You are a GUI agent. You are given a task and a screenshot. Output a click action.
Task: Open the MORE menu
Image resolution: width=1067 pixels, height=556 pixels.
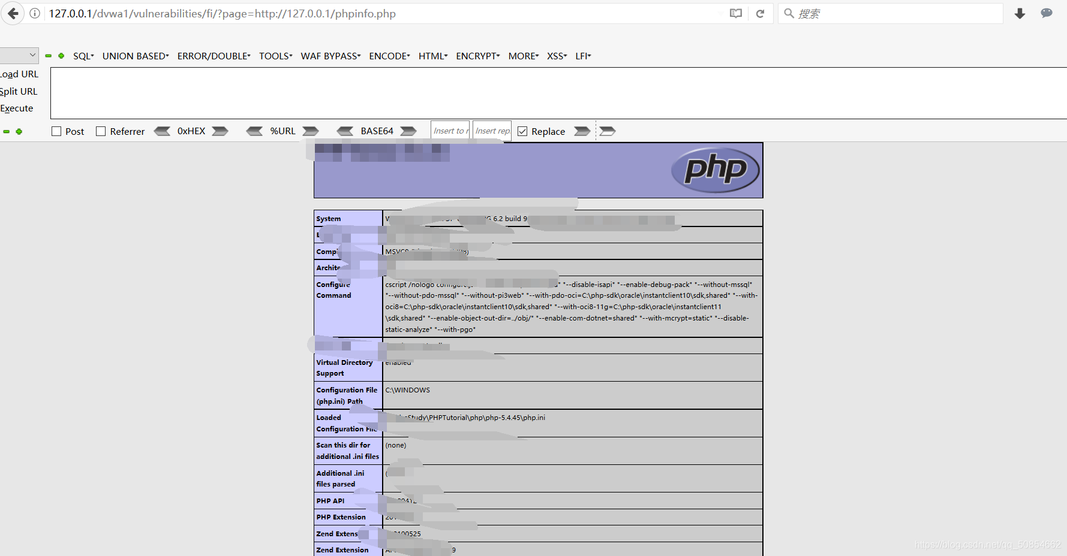(x=524, y=56)
